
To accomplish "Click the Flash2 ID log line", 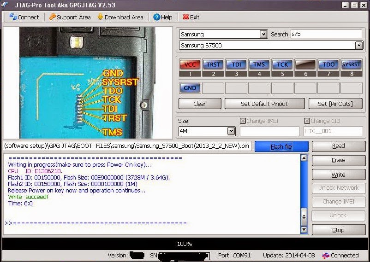I will tap(72, 184).
